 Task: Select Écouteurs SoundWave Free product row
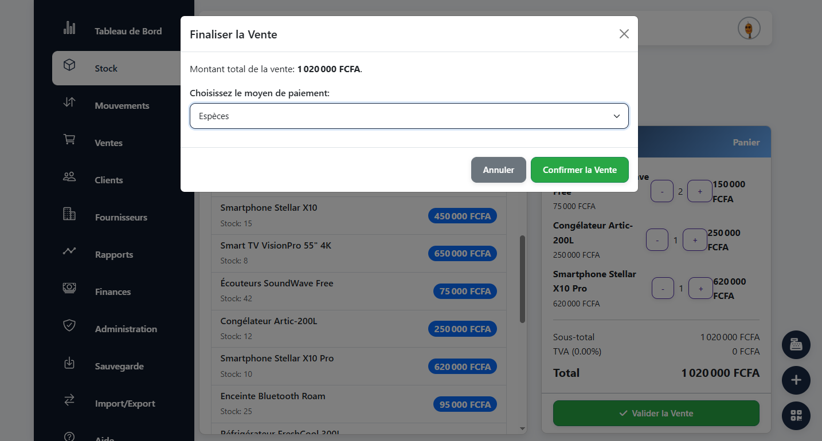click(x=359, y=291)
